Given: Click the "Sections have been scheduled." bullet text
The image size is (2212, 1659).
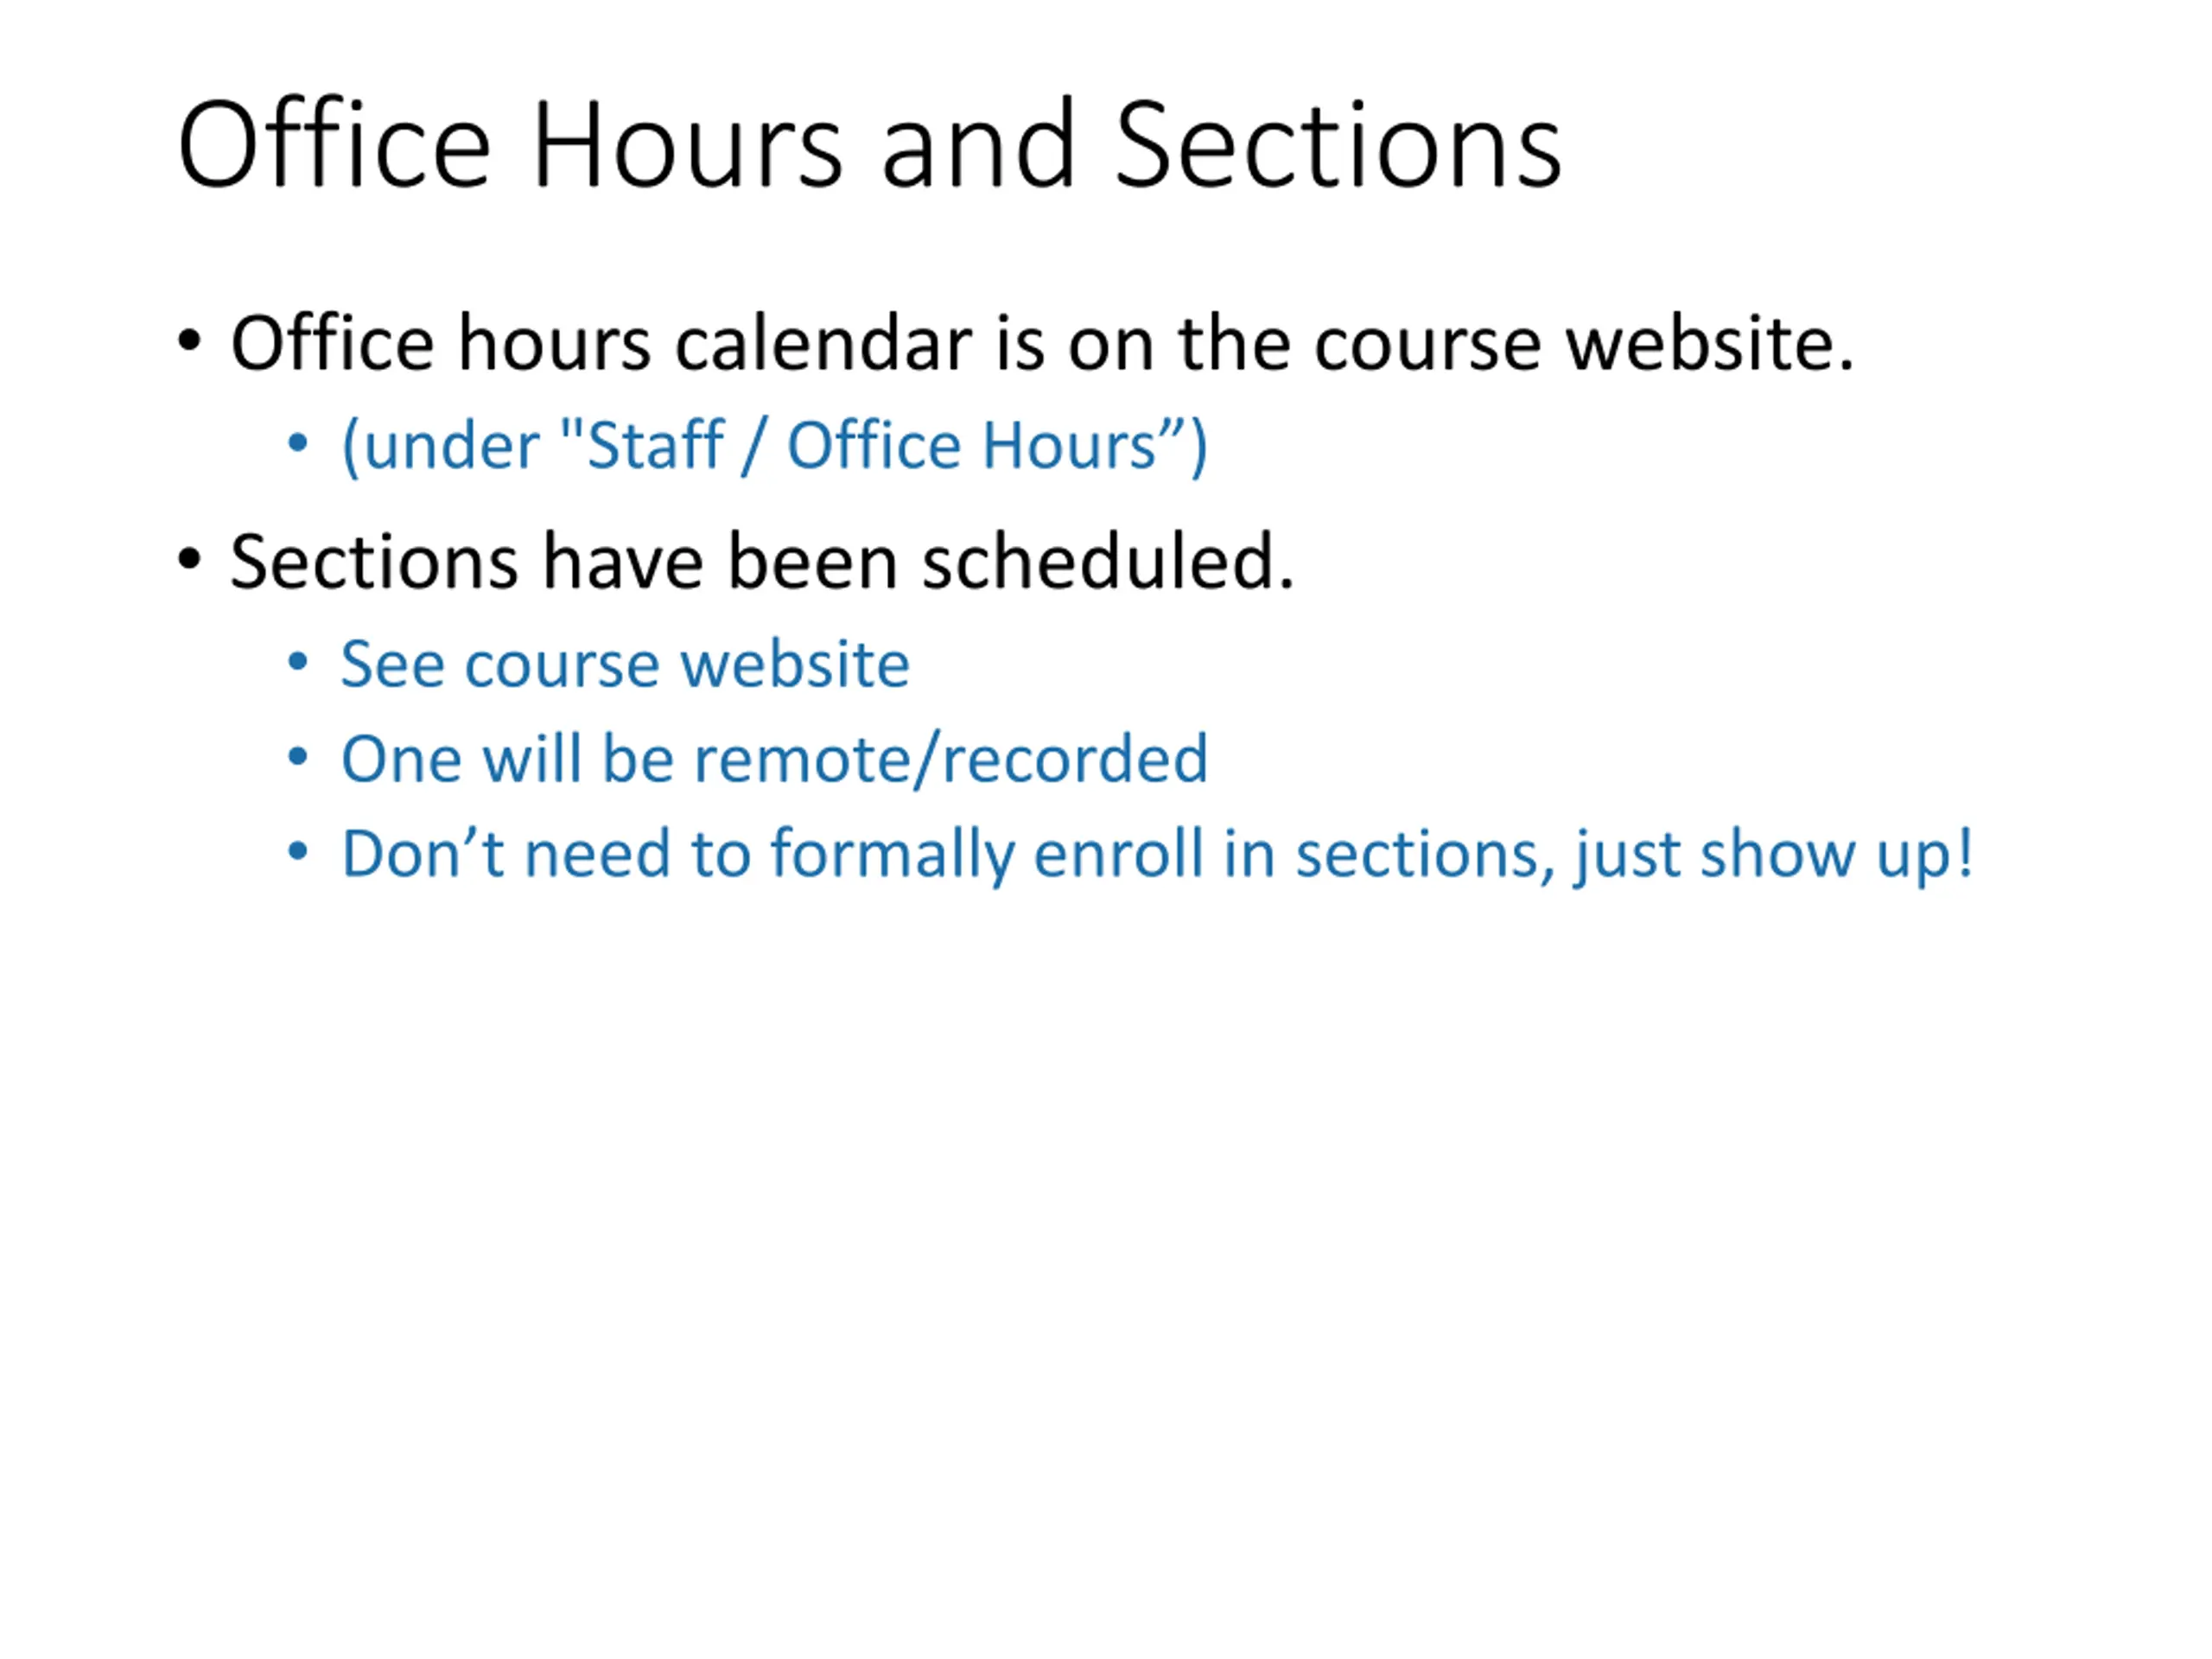Looking at the screenshot, I should (762, 562).
